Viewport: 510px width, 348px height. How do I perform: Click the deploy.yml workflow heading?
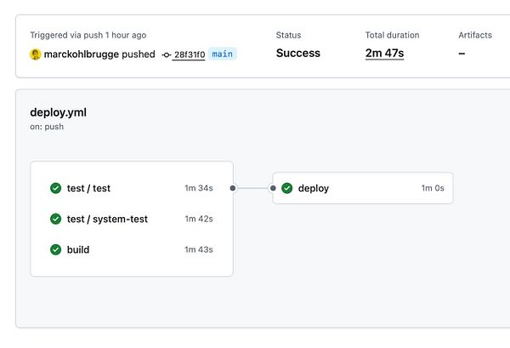pos(58,112)
